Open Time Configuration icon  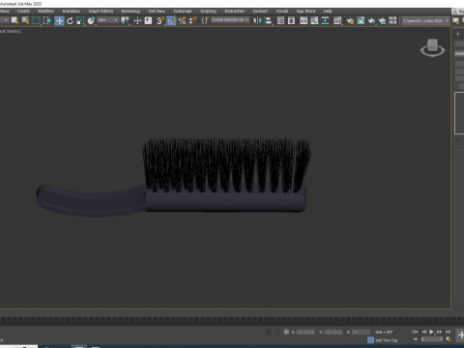(449, 339)
